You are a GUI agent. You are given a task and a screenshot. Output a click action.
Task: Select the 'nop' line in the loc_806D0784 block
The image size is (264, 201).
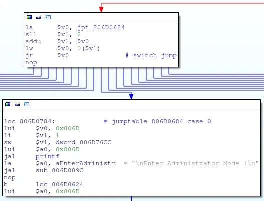tap(10, 178)
